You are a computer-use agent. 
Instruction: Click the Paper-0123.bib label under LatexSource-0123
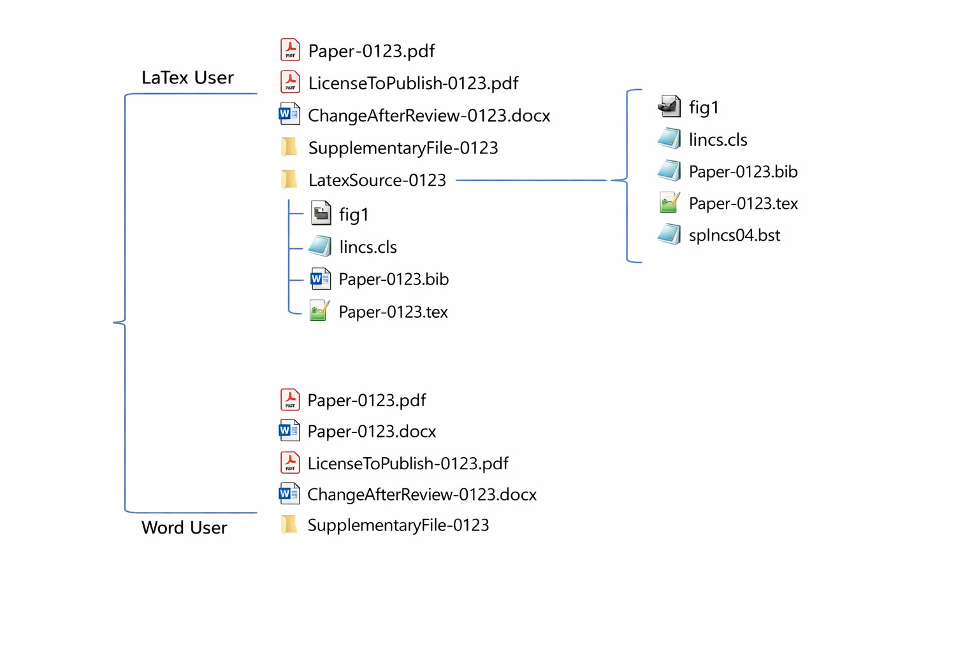394,279
